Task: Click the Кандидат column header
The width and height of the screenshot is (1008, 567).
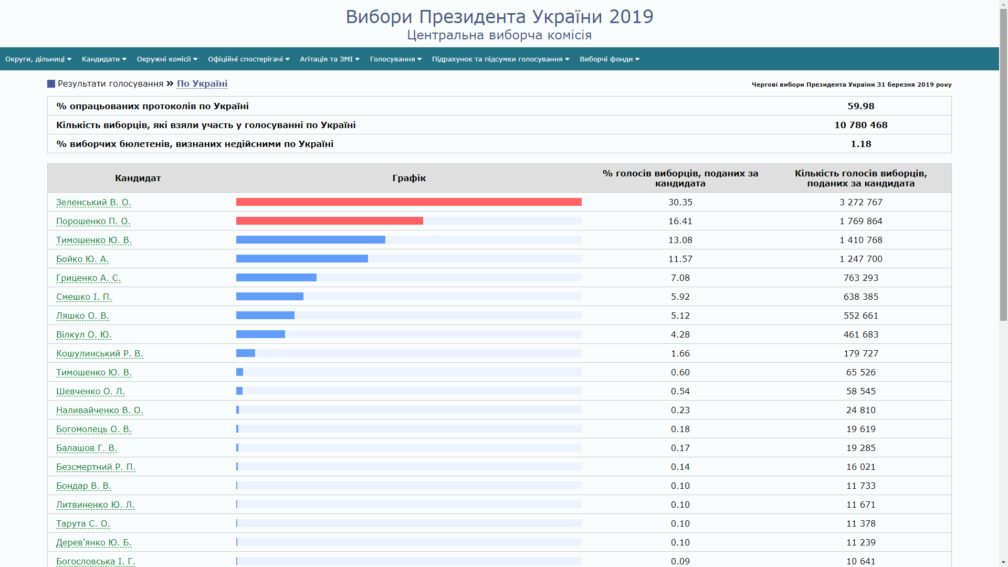Action: pos(138,178)
